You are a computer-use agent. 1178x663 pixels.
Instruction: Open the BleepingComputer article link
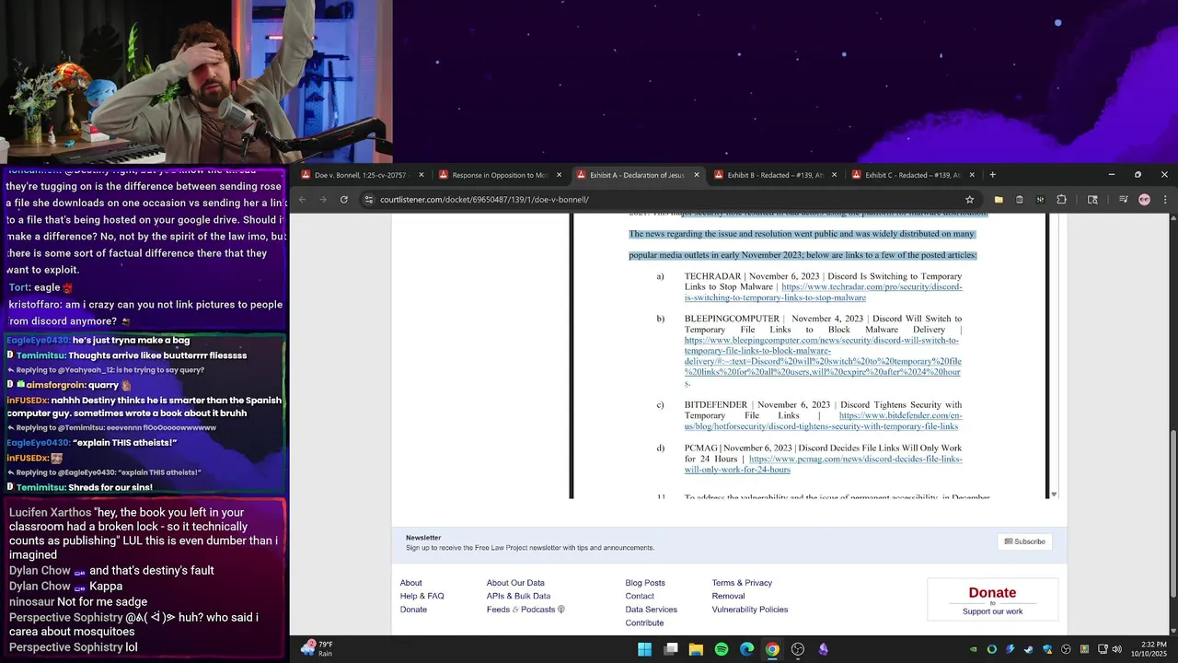[822, 362]
